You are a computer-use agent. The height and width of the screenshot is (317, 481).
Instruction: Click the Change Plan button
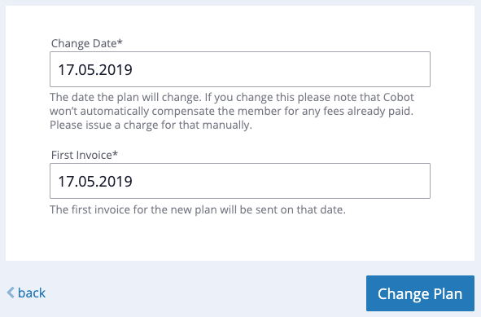coord(420,293)
